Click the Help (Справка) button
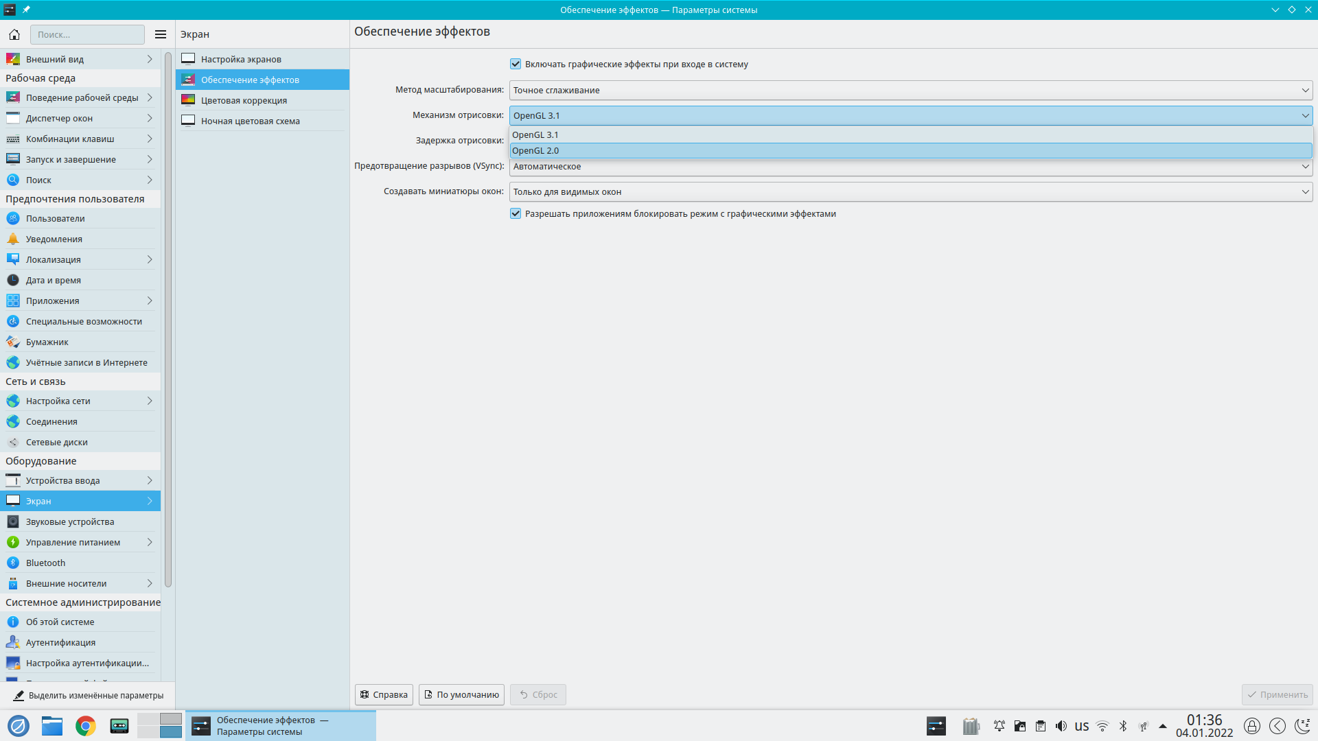Screen dimensions: 1318x741 click(x=384, y=694)
